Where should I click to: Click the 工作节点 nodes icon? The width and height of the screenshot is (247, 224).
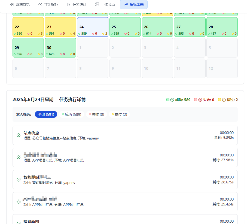[x=97, y=4]
